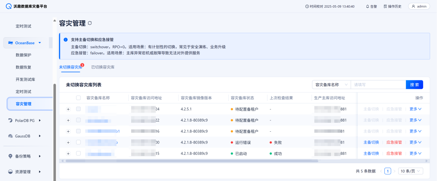Click the GaussDB icon in sidebar
Screen dimensions: 437x181
(10, 136)
